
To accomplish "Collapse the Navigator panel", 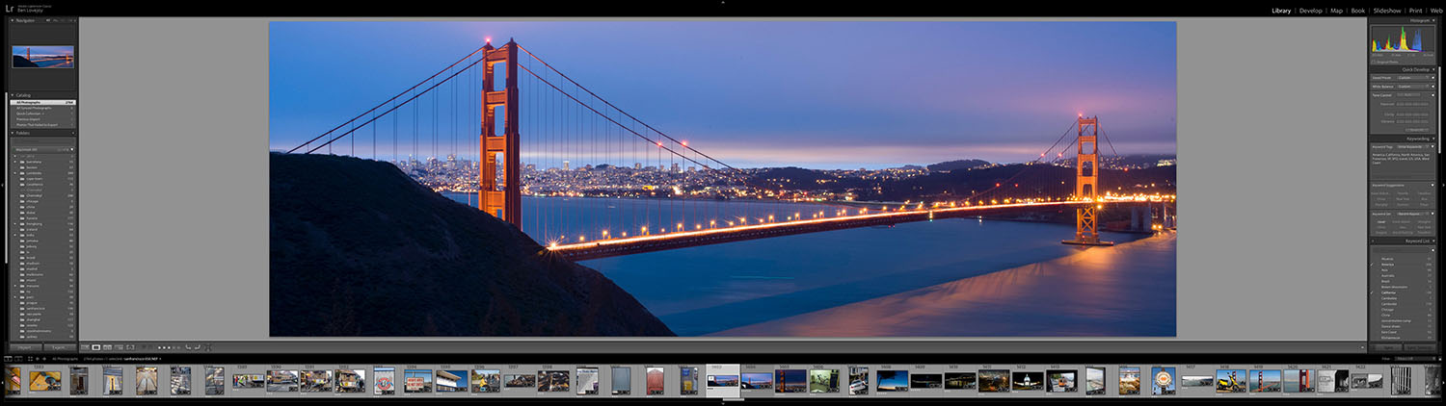I will tap(13, 20).
